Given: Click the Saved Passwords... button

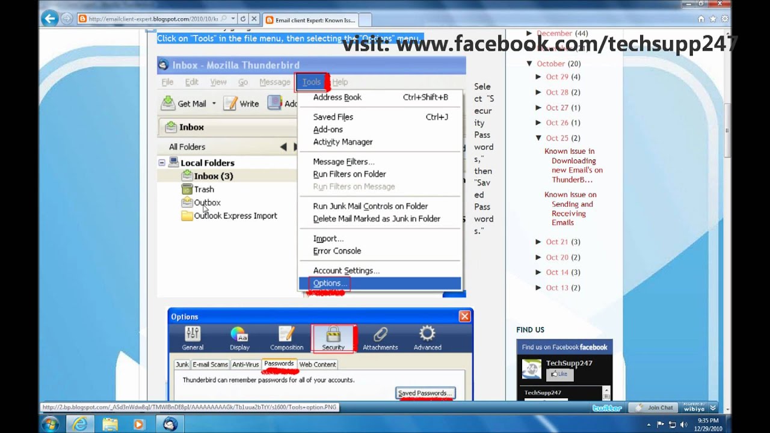Looking at the screenshot, I should click(425, 393).
